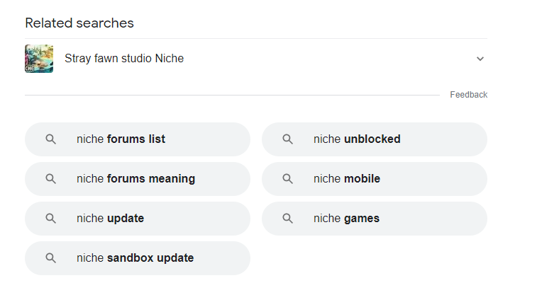Click search icon beside niche forums list
This screenshot has width=559, height=295.
click(50, 139)
